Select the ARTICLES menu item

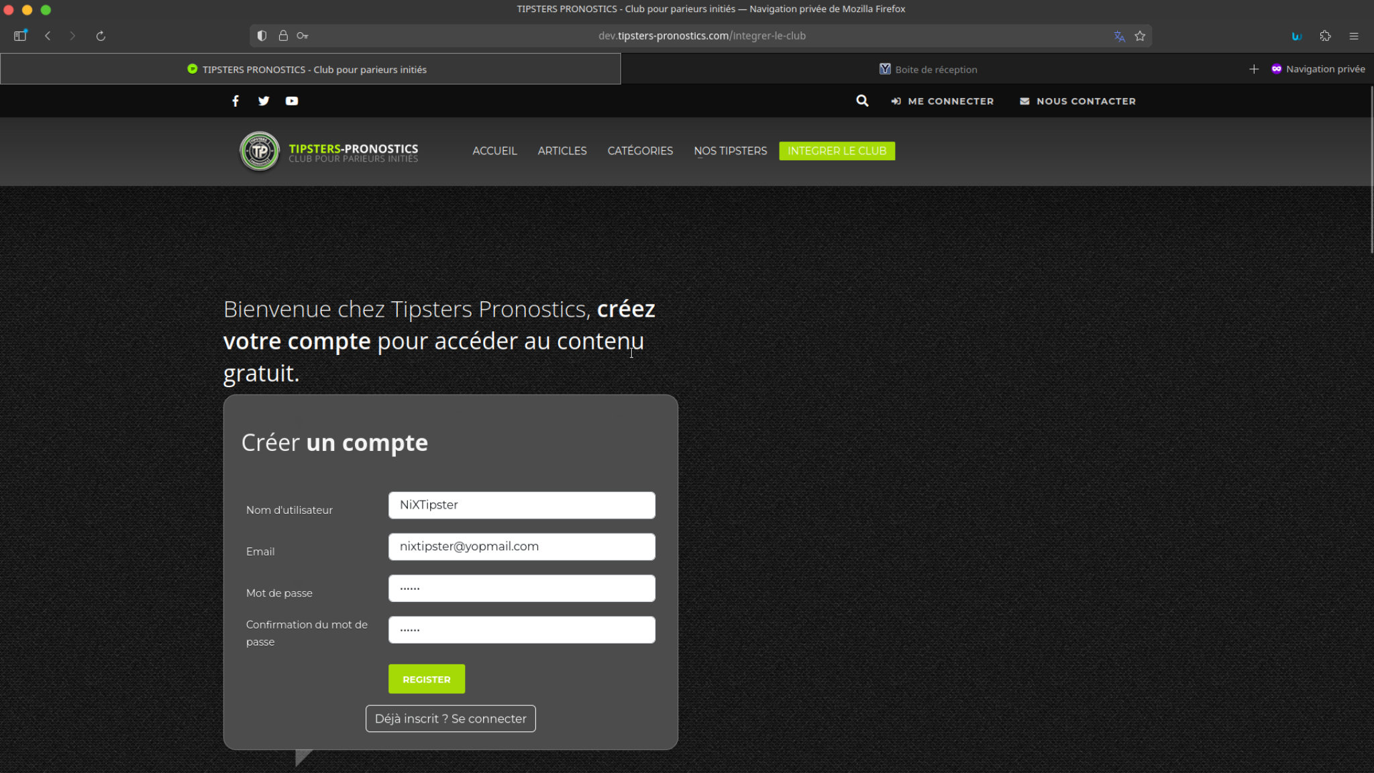pos(562,151)
